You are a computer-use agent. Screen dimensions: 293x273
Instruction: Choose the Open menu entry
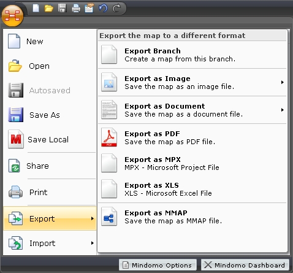pyautogui.click(x=50, y=66)
